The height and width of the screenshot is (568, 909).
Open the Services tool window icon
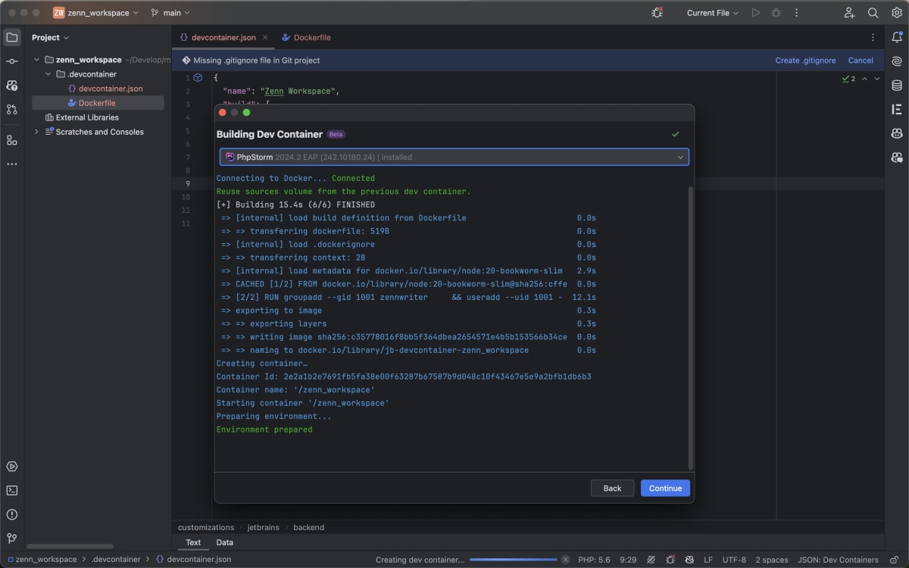click(x=12, y=467)
